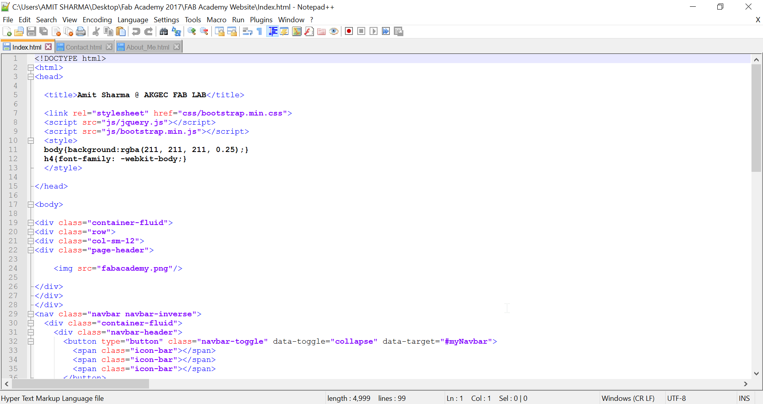Start macro recording with the red dot
This screenshot has height=404, width=763.
(x=349, y=31)
